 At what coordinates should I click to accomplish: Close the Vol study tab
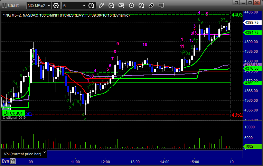point(45,153)
